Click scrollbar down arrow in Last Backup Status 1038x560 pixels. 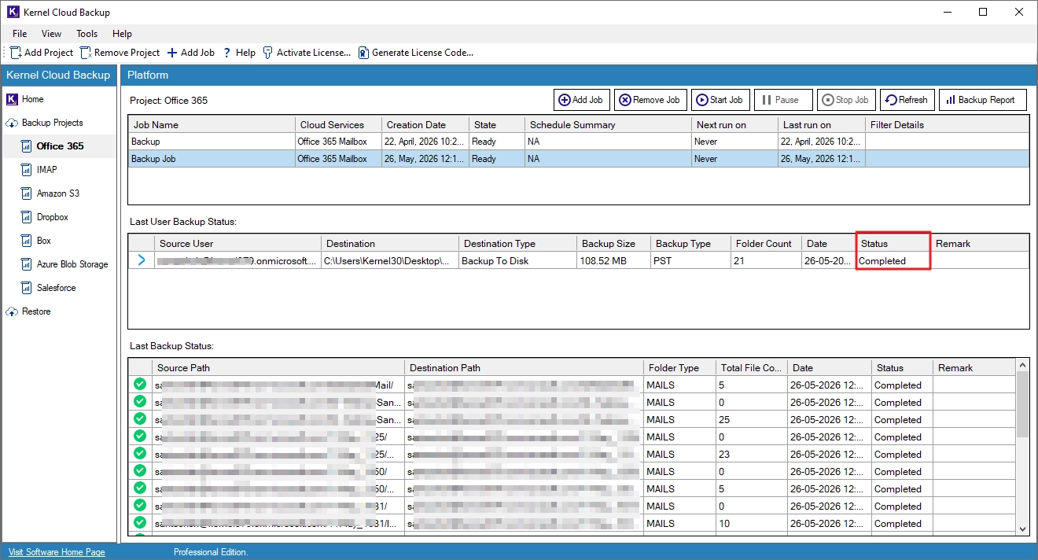click(1022, 529)
